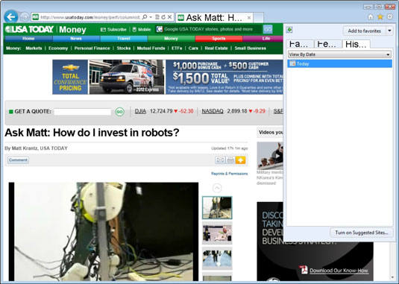Screen dimensions: 399x284
Task: Click the email article envelope icon
Action: pyautogui.click(x=220, y=160)
